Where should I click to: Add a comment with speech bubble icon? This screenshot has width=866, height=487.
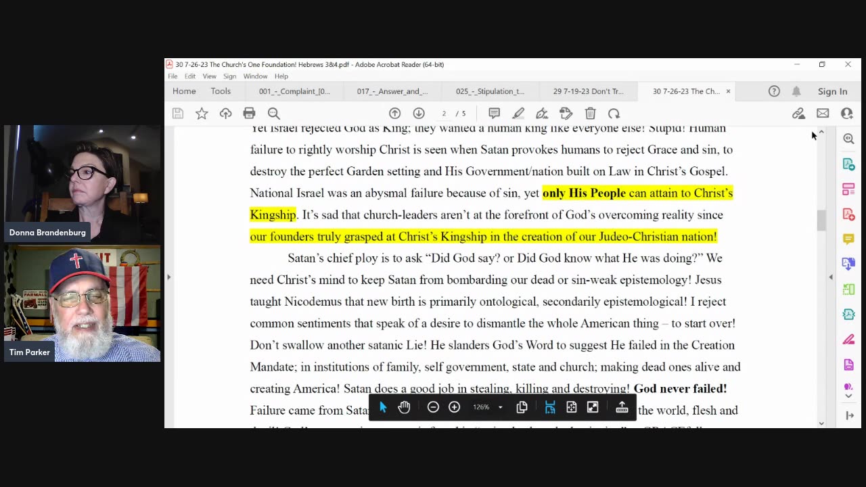(x=494, y=114)
